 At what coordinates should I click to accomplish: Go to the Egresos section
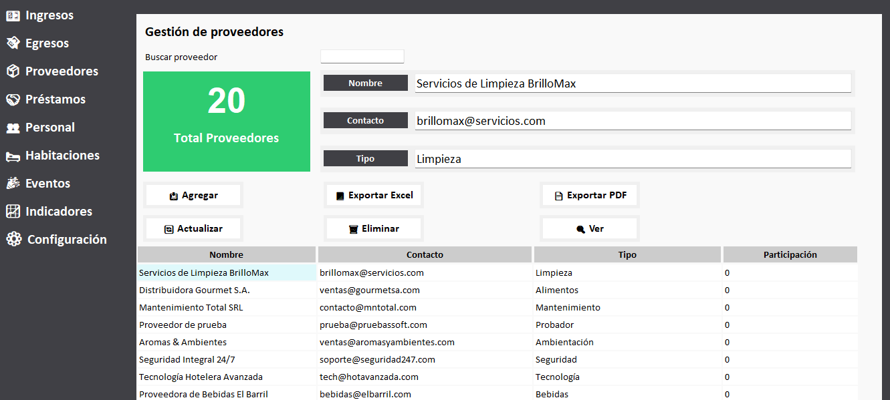tap(47, 43)
